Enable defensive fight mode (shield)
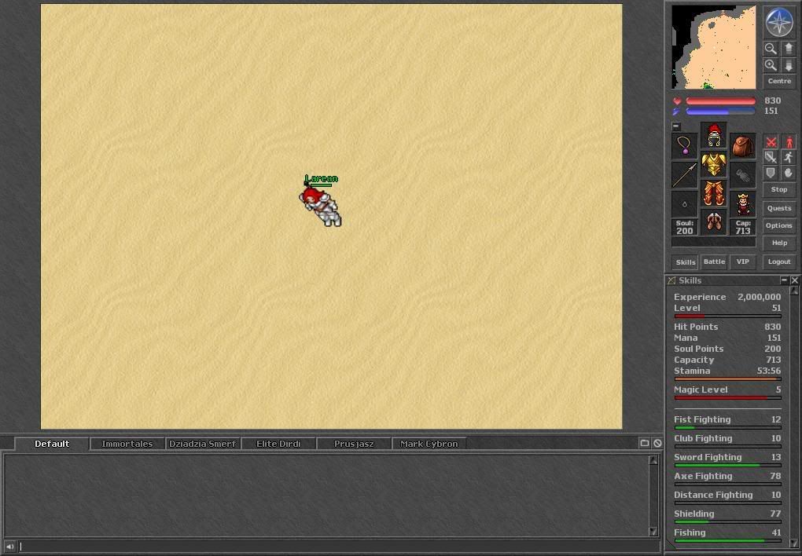Image resolution: width=802 pixels, height=556 pixels. point(771,172)
